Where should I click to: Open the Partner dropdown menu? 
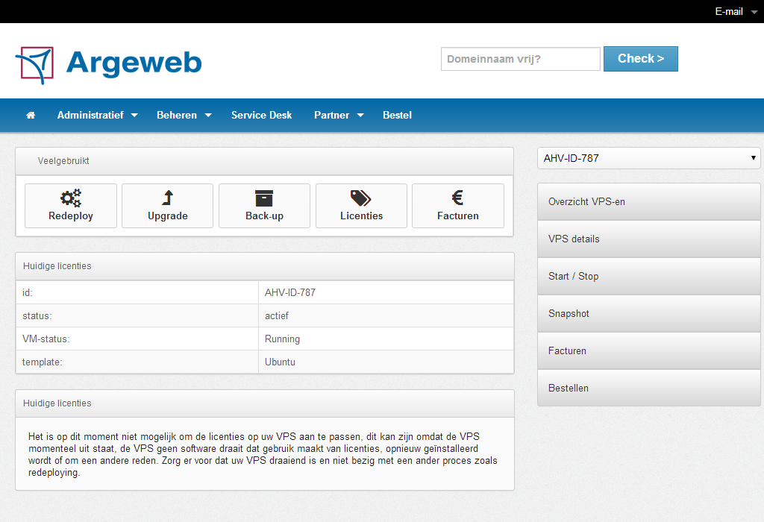[x=338, y=116]
